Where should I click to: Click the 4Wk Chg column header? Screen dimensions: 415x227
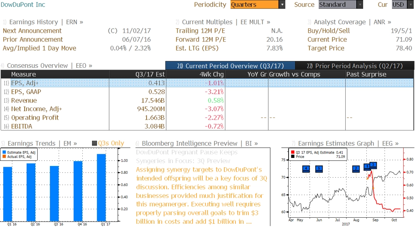pyautogui.click(x=195, y=74)
